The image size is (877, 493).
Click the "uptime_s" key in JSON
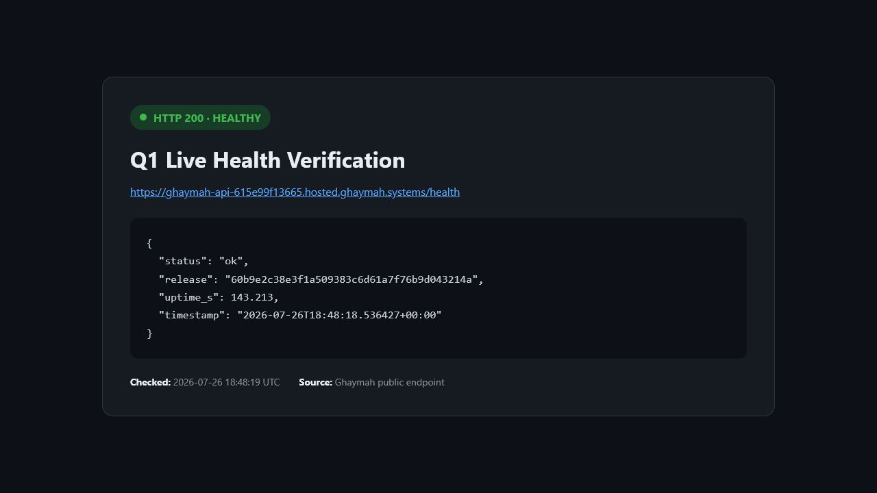[x=188, y=297]
